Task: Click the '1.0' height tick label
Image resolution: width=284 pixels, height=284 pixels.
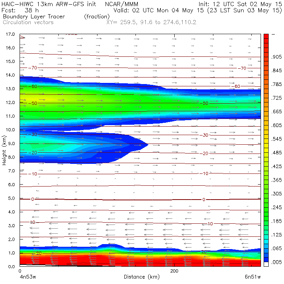Action: click(x=12, y=253)
